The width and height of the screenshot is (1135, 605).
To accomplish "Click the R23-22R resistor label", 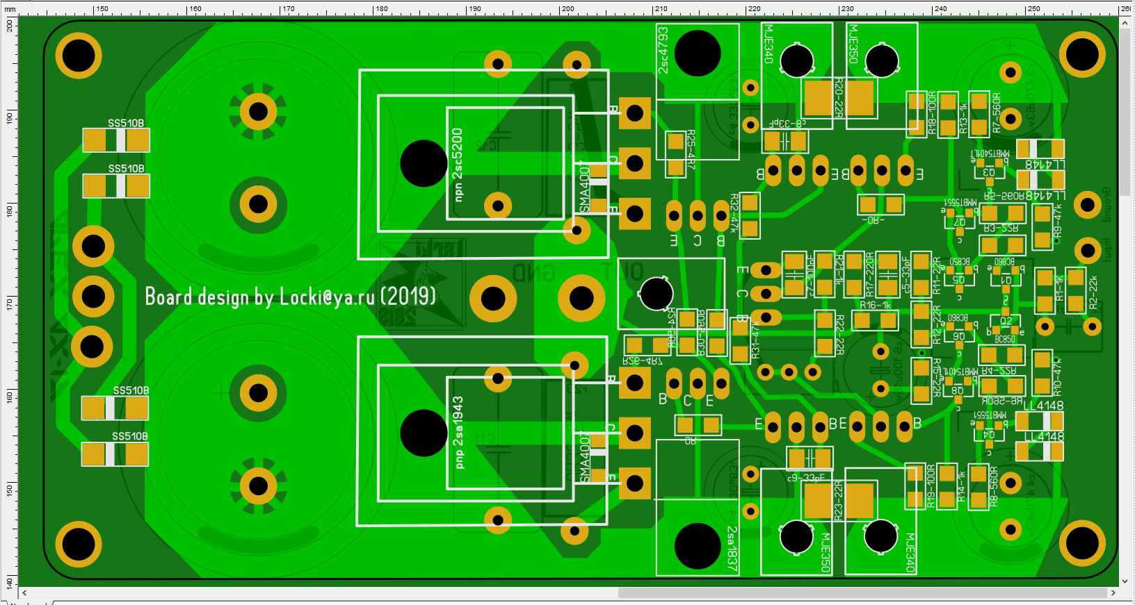I will 838,500.
